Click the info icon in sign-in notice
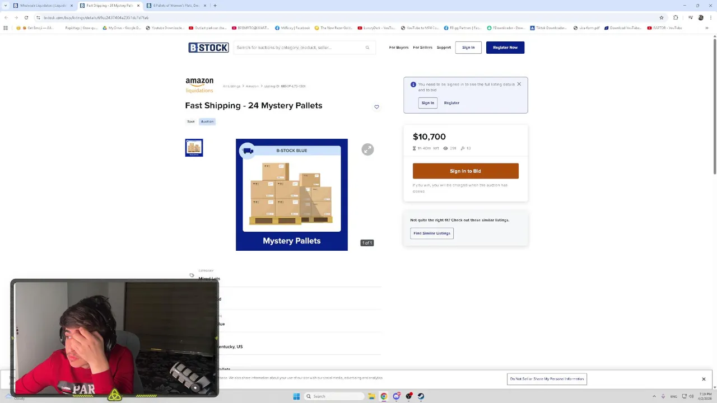717x403 pixels. 413,85
